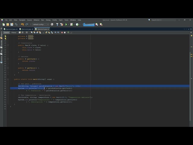Click the Last Edit icon in editor toolbar
Viewport: 193px width, 145px height.
click(x=20, y=33)
